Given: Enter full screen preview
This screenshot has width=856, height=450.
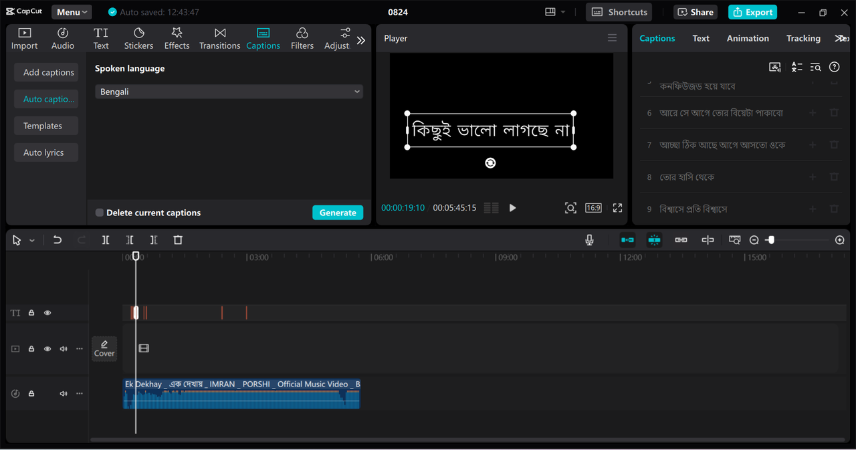Looking at the screenshot, I should tap(617, 208).
